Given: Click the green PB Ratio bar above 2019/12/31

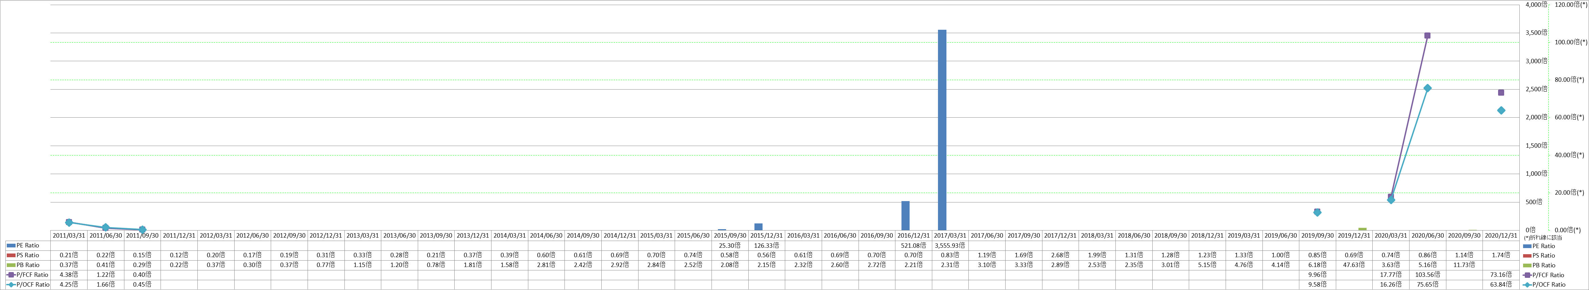Looking at the screenshot, I should [1363, 229].
